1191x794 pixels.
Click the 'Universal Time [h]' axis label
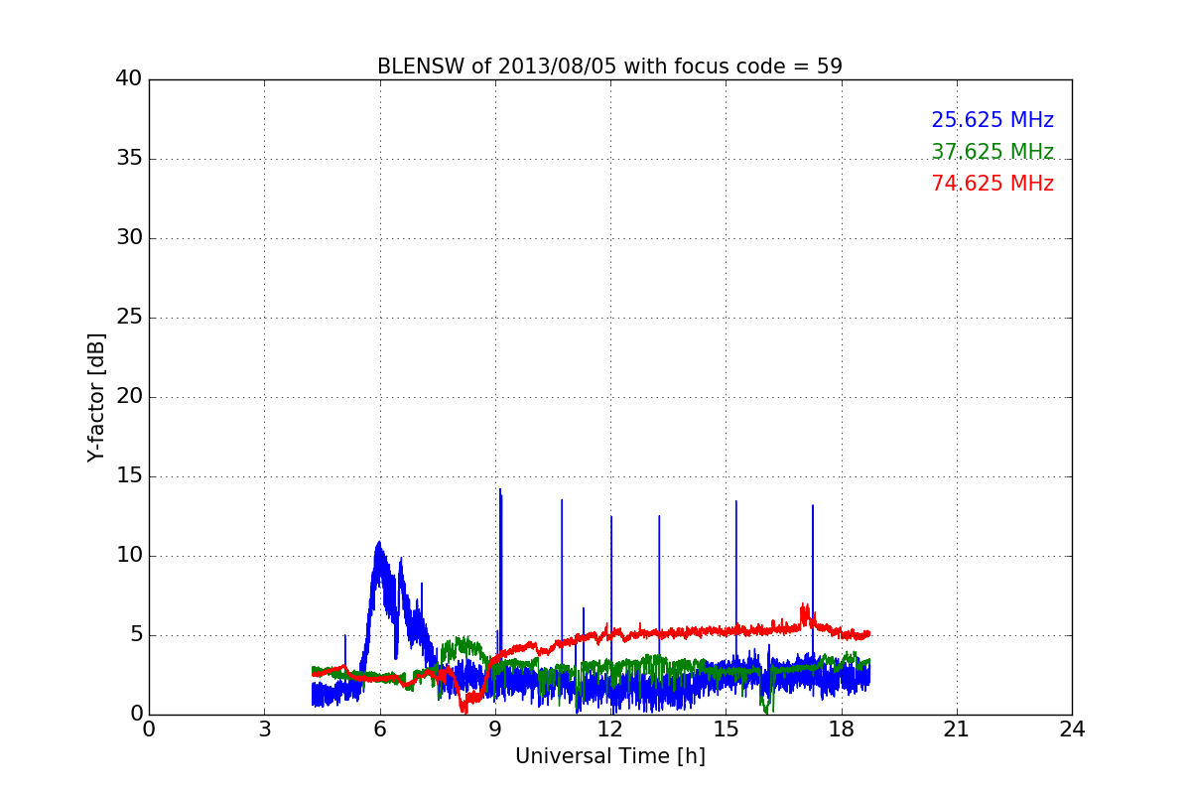[610, 756]
